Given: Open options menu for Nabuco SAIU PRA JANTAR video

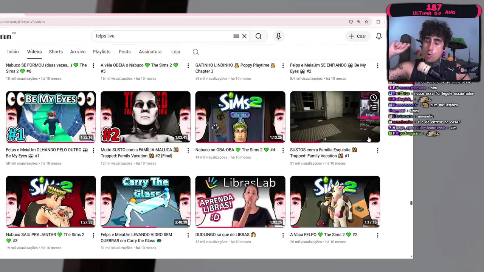Looking at the screenshot, I should 93,235.
